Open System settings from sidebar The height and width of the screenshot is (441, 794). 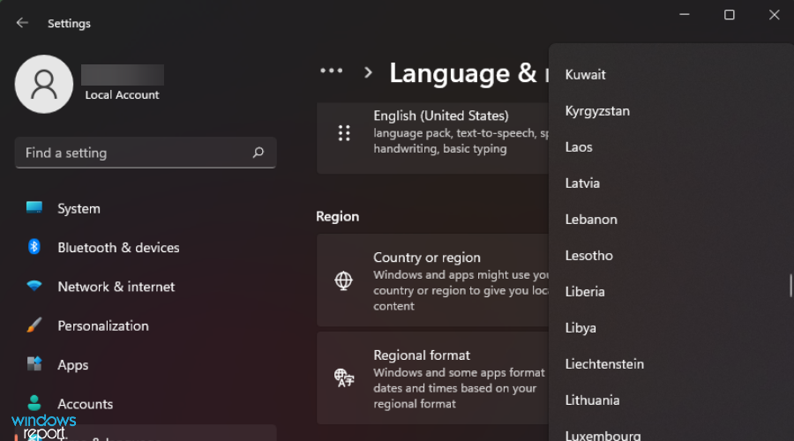[79, 209]
